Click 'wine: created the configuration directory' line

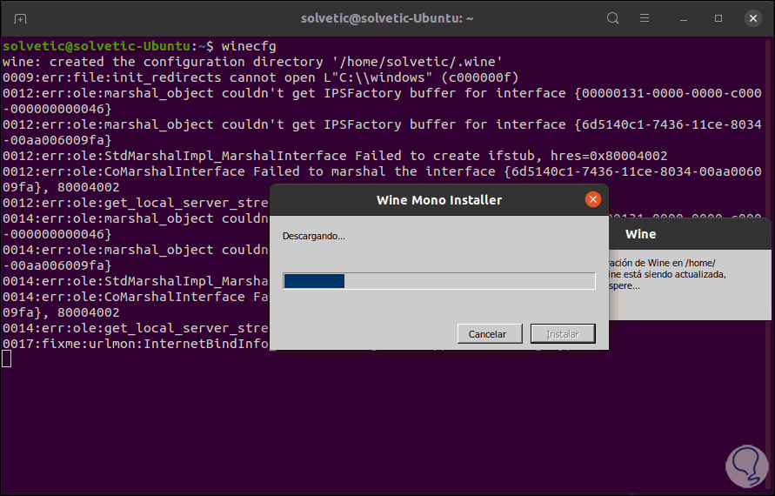pos(252,62)
